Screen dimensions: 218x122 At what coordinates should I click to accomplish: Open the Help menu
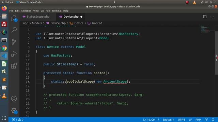coord(66,11)
